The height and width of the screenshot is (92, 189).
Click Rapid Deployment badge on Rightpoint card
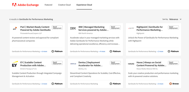173,27
